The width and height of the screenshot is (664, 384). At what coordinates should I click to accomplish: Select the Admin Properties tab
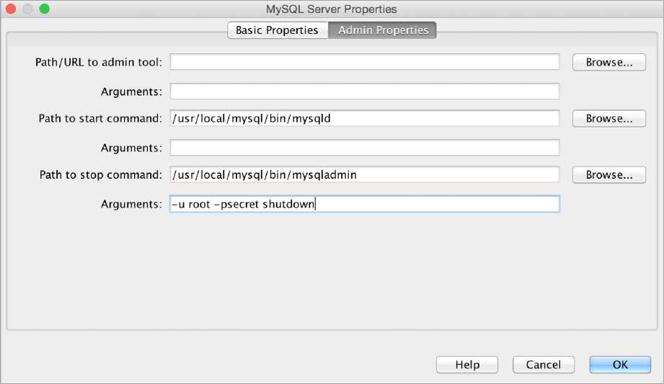383,30
